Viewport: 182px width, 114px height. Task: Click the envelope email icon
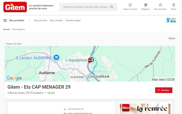point(65,113)
